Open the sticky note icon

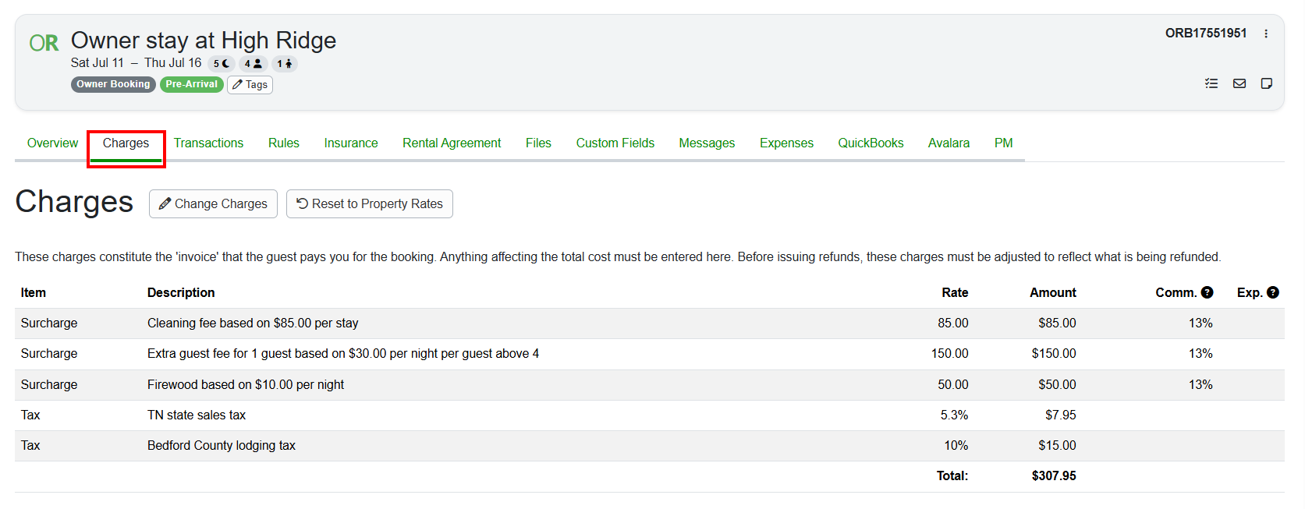[x=1267, y=83]
